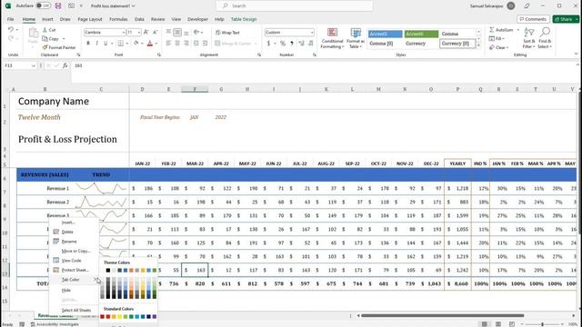Click the Increase Indent icon
The height and width of the screenshot is (327, 582).
tap(205, 44)
